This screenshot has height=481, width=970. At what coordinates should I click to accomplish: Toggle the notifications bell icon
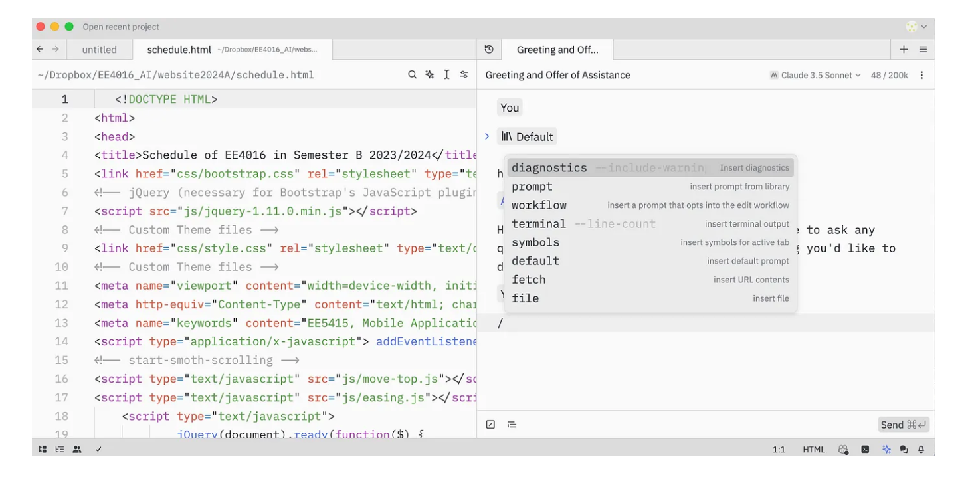(921, 450)
